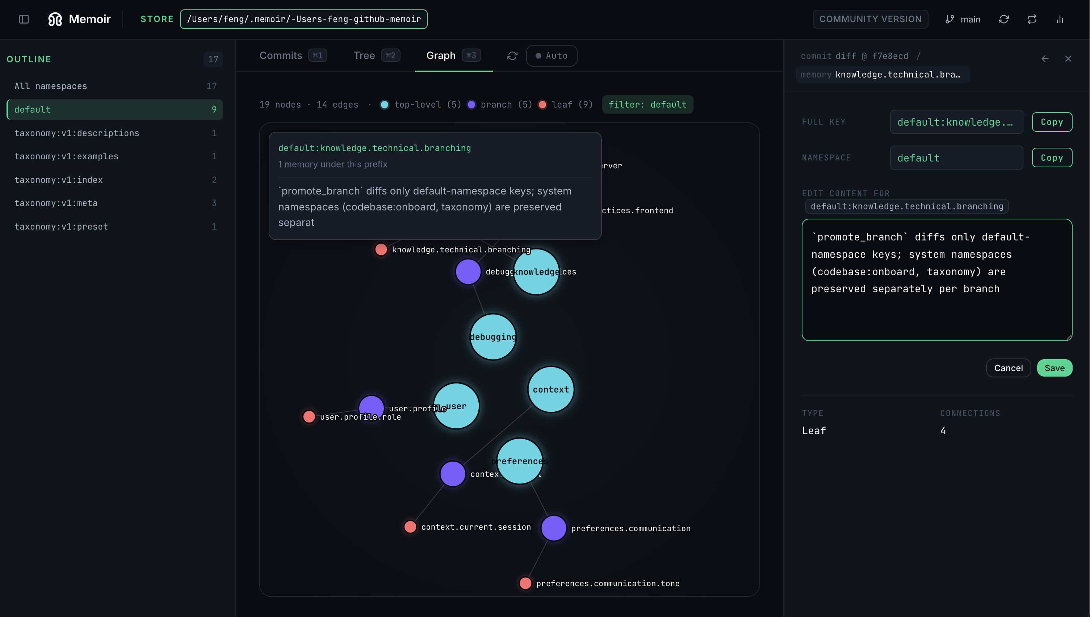
Task: Edit the store path field
Action: pyautogui.click(x=303, y=19)
